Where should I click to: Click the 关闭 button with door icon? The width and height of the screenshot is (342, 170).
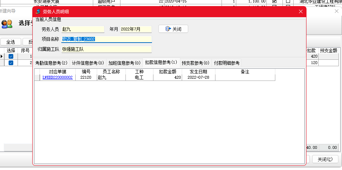tap(173, 29)
